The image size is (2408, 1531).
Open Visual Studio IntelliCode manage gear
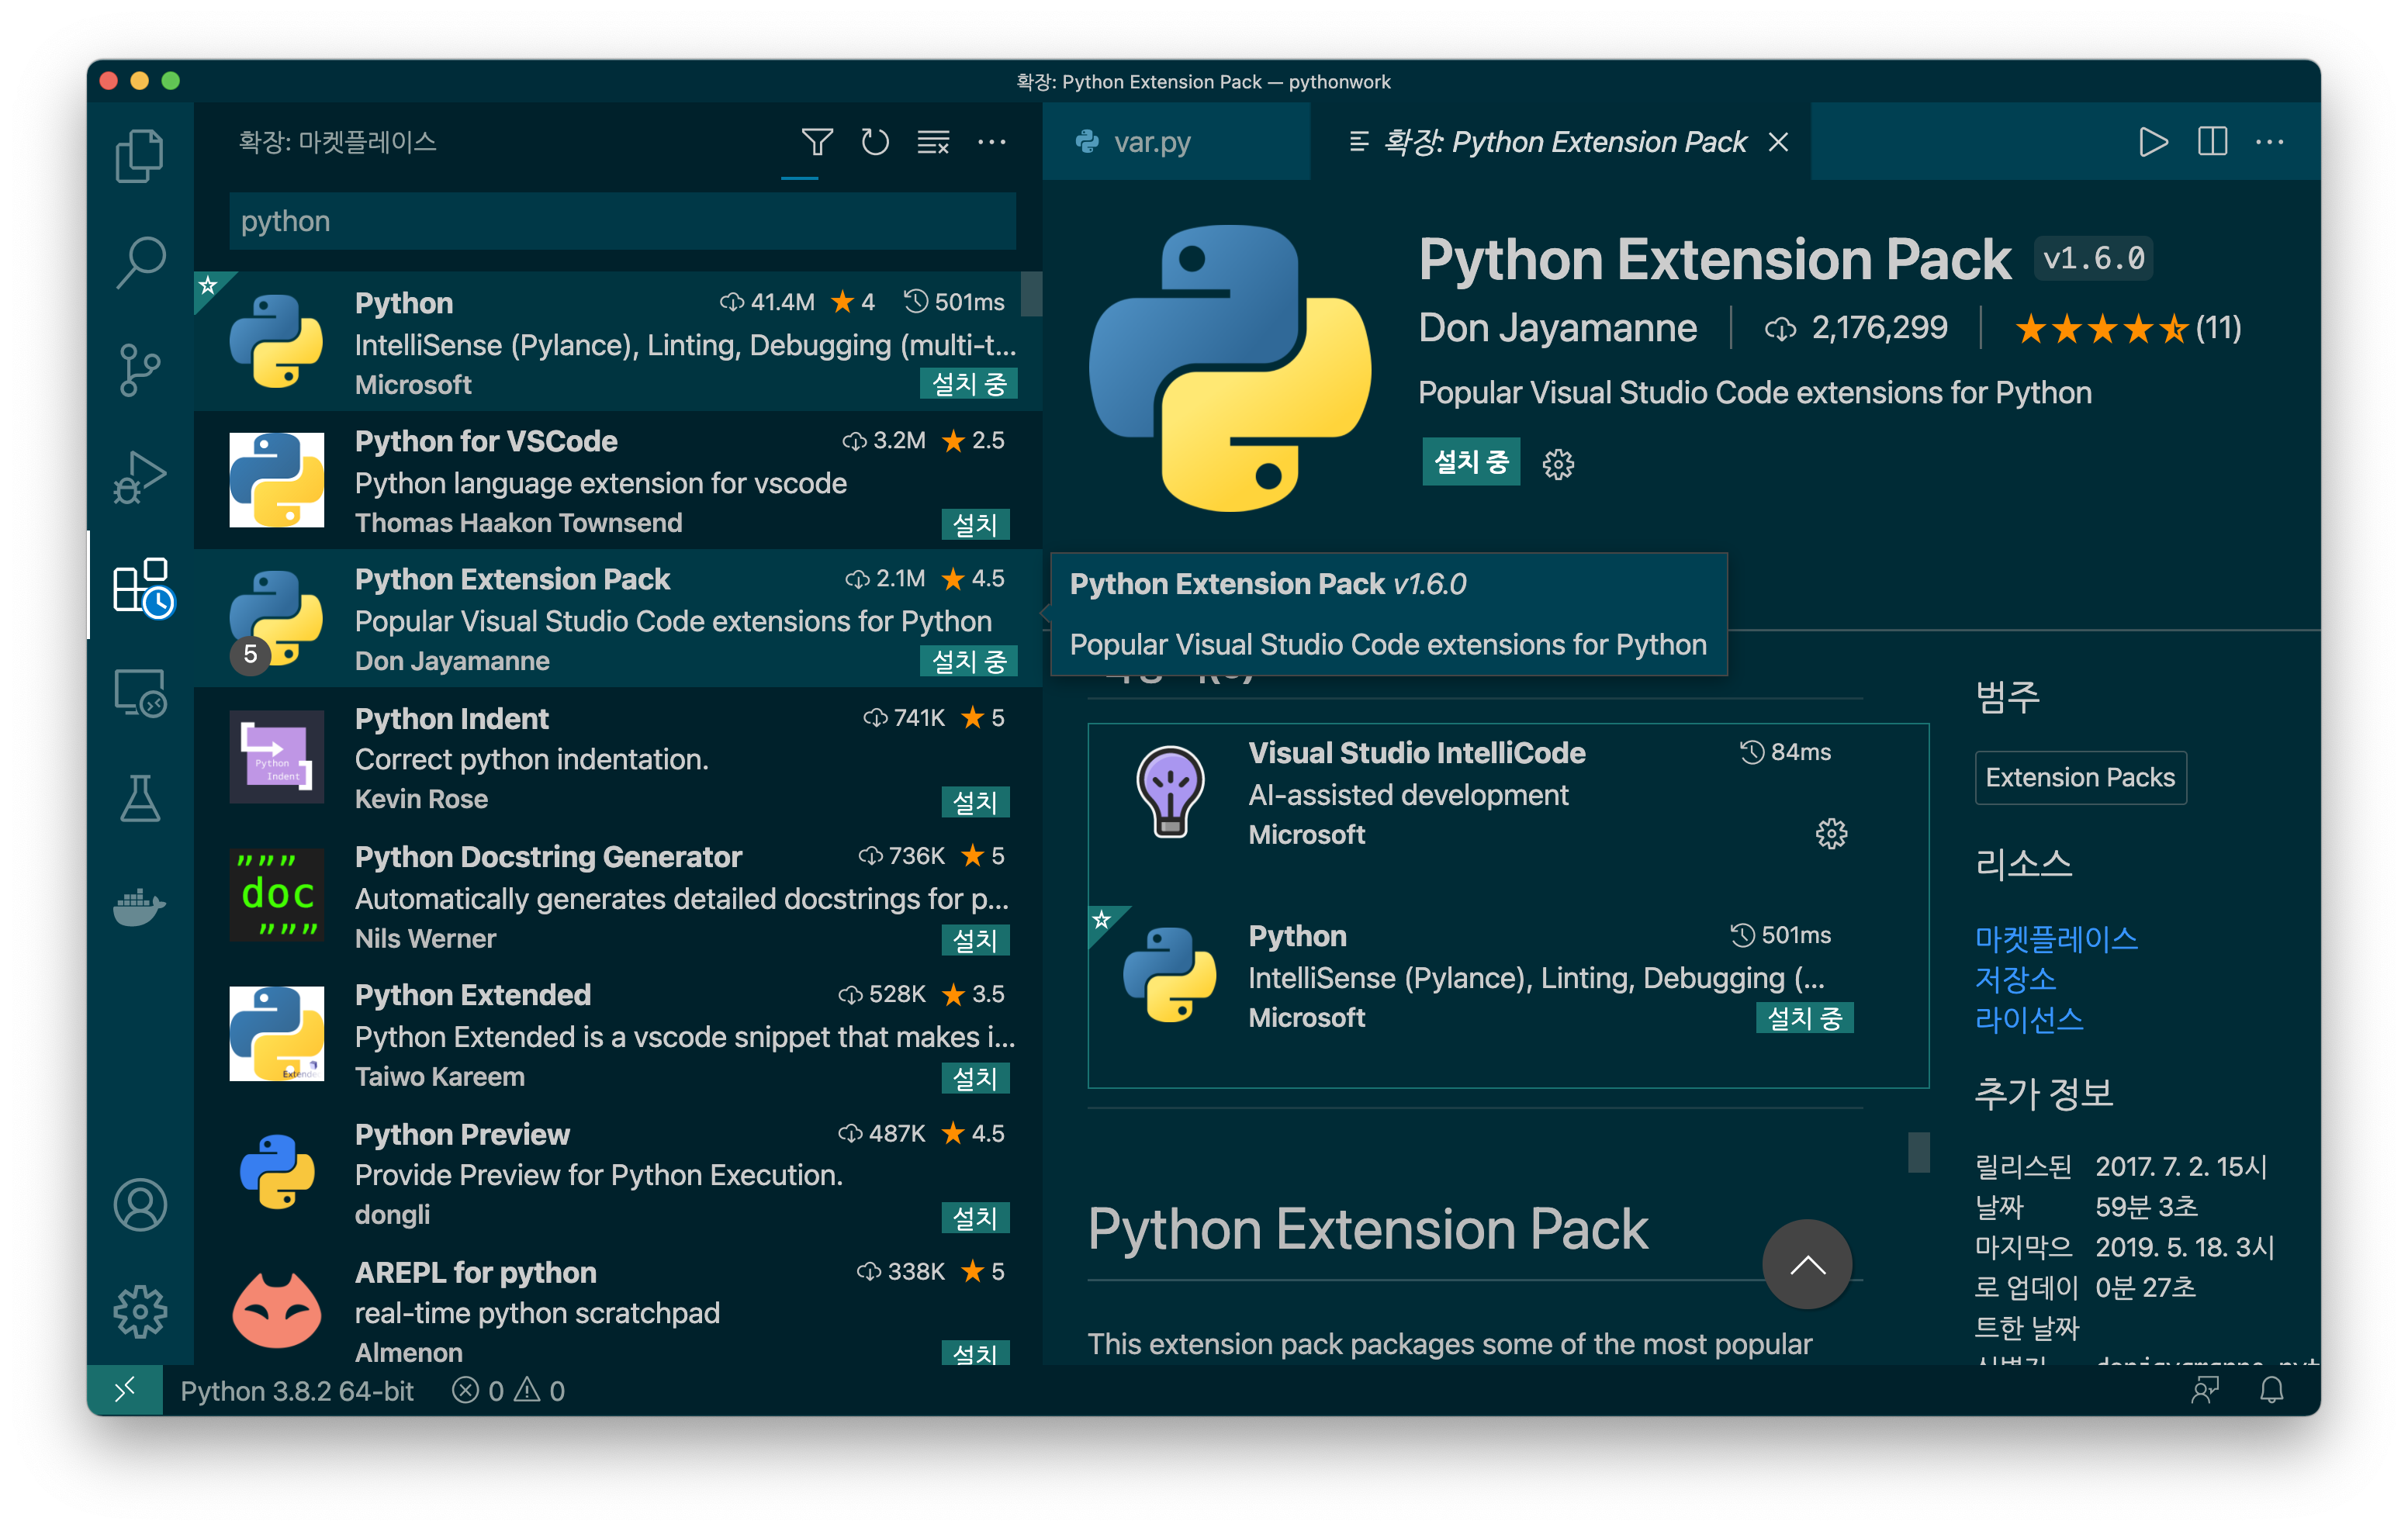(1831, 834)
